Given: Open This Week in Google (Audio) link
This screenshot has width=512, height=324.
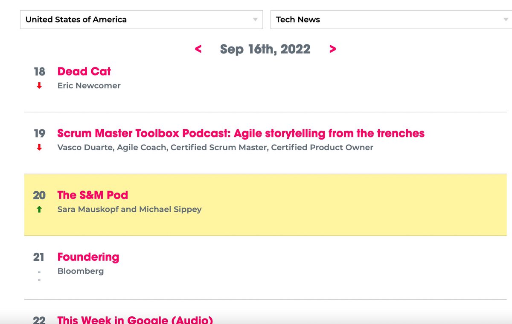Looking at the screenshot, I should (x=135, y=320).
